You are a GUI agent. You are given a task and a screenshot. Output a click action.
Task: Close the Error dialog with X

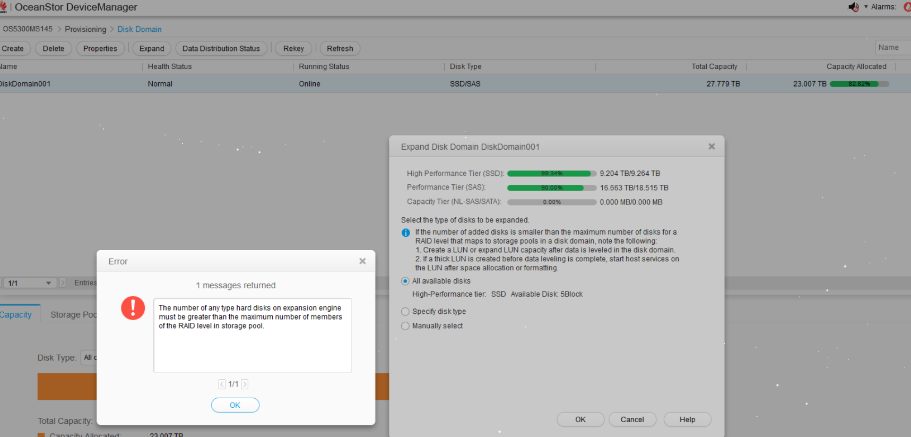362,261
